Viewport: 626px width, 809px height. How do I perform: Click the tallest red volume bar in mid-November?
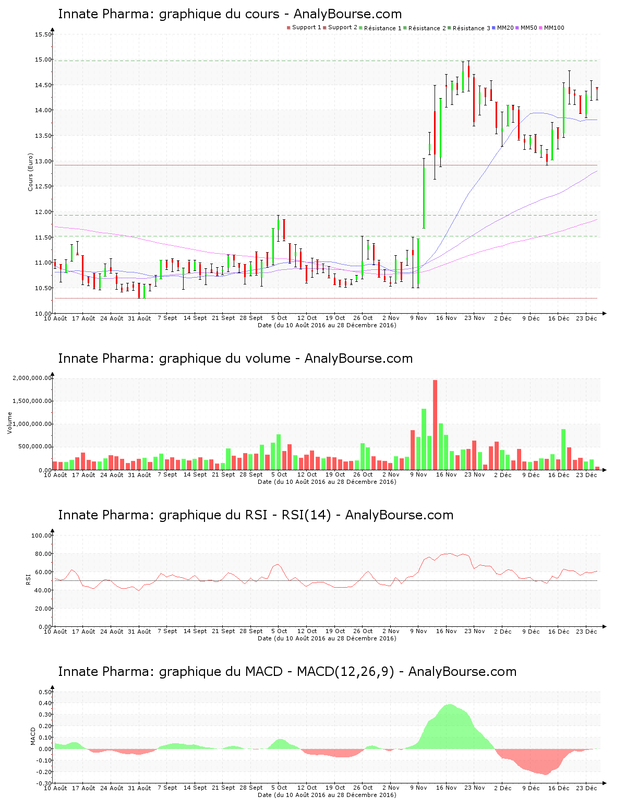click(x=435, y=425)
